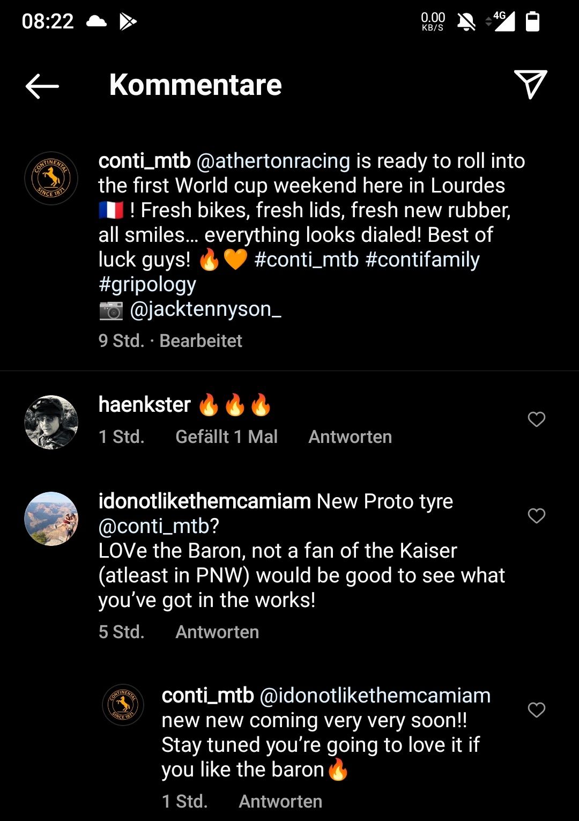579x821 pixels.
Task: Reply to conti_mtb's nested reply
Action: pyautogui.click(x=280, y=801)
